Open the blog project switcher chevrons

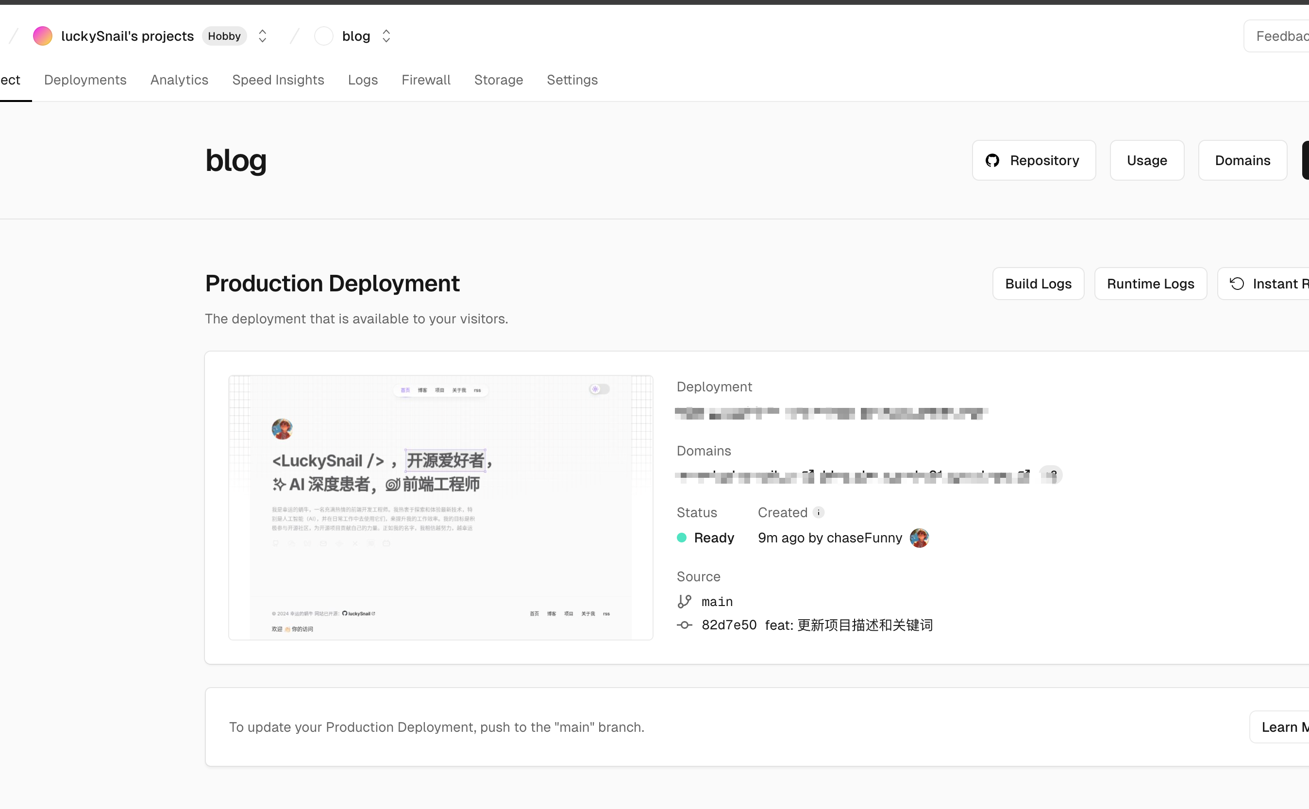[386, 36]
